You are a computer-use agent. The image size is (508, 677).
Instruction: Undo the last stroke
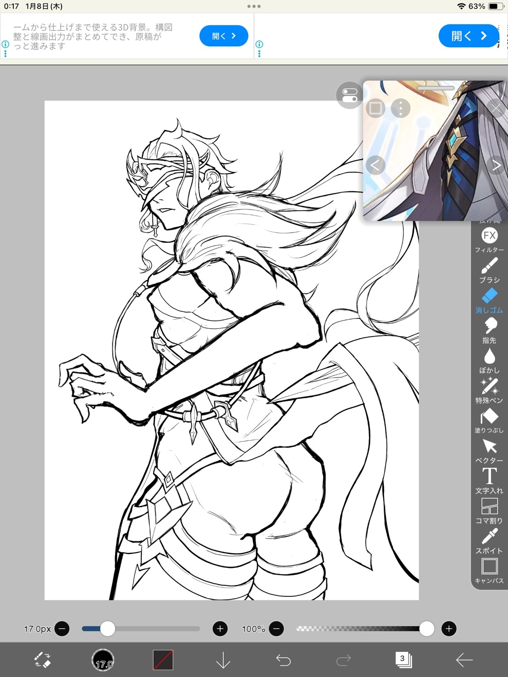click(x=283, y=660)
